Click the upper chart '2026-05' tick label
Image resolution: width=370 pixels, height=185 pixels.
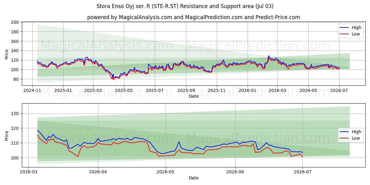pyautogui.click(x=308, y=91)
